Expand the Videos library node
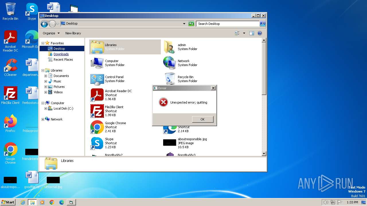Image resolution: width=367 pixels, height=206 pixels. tap(46, 92)
